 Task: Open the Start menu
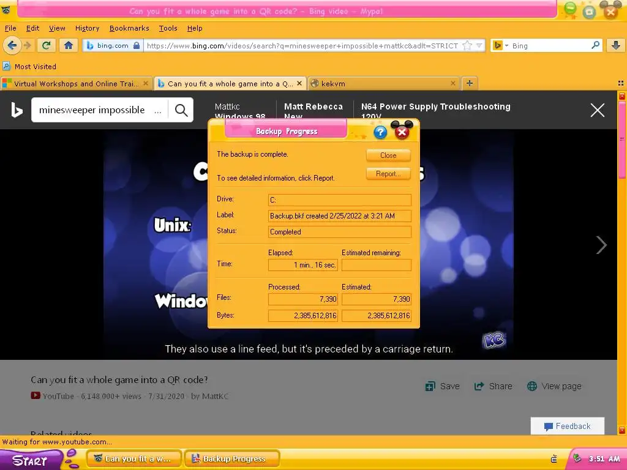(x=30, y=460)
